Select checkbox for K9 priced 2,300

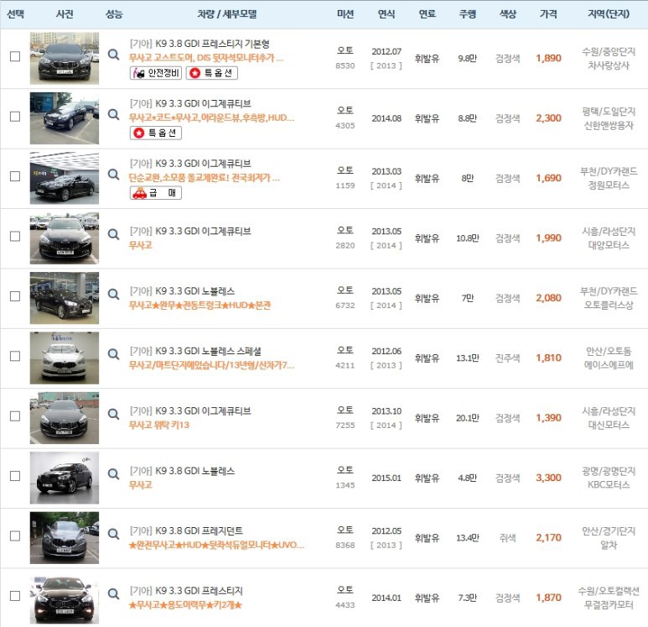tap(15, 117)
